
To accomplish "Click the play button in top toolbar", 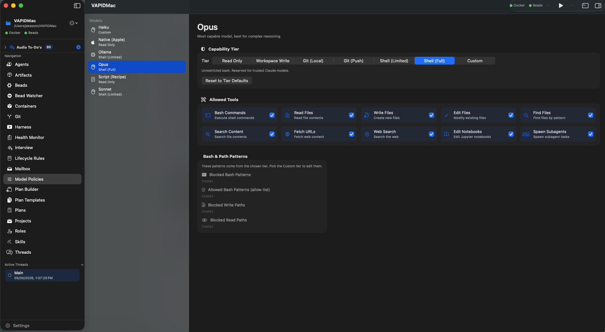I will (561, 6).
